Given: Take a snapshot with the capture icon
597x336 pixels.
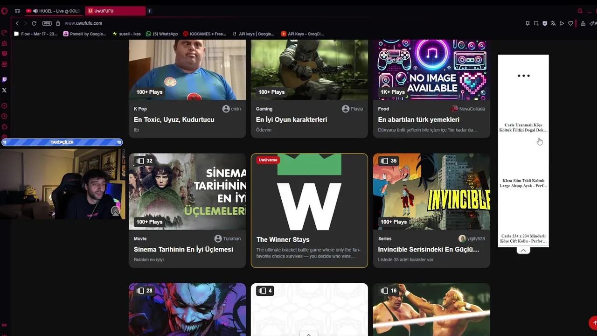Looking at the screenshot, I should point(536,23).
